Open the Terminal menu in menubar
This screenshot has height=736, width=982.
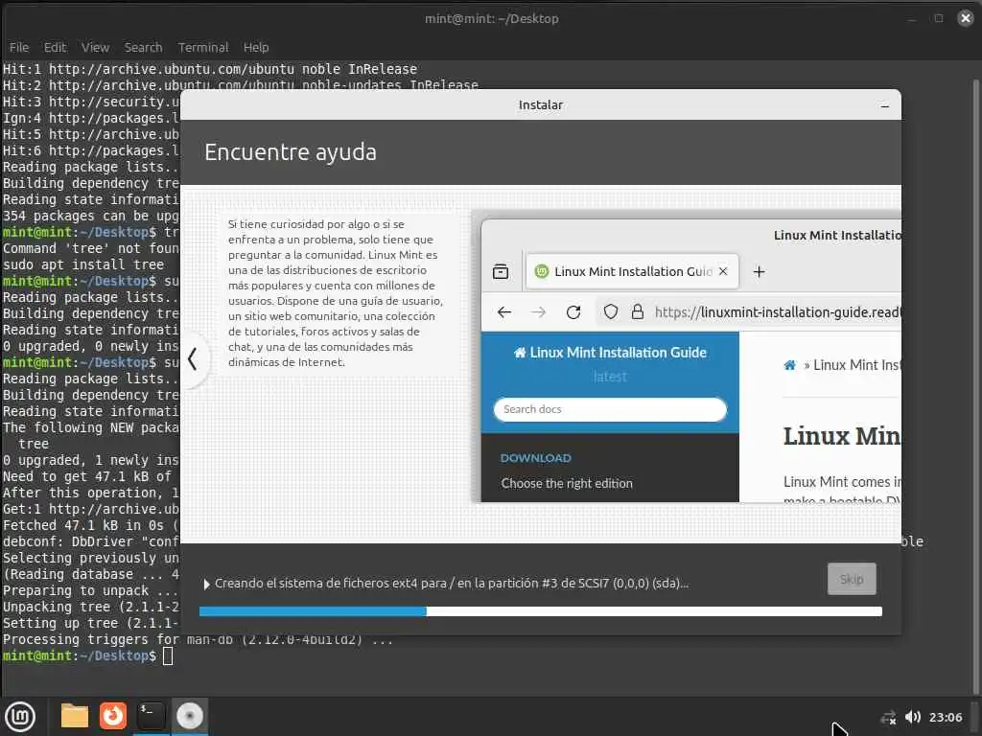203,48
